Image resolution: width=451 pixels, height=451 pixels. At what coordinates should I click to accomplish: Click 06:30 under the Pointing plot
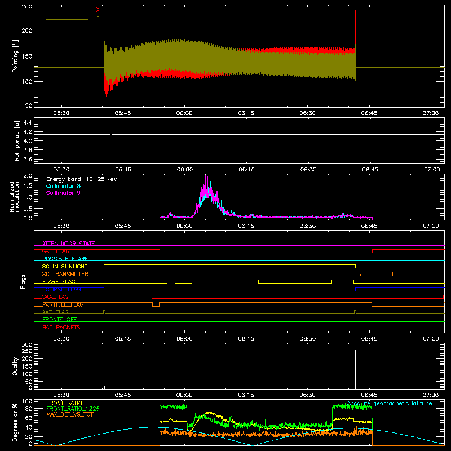click(x=308, y=113)
